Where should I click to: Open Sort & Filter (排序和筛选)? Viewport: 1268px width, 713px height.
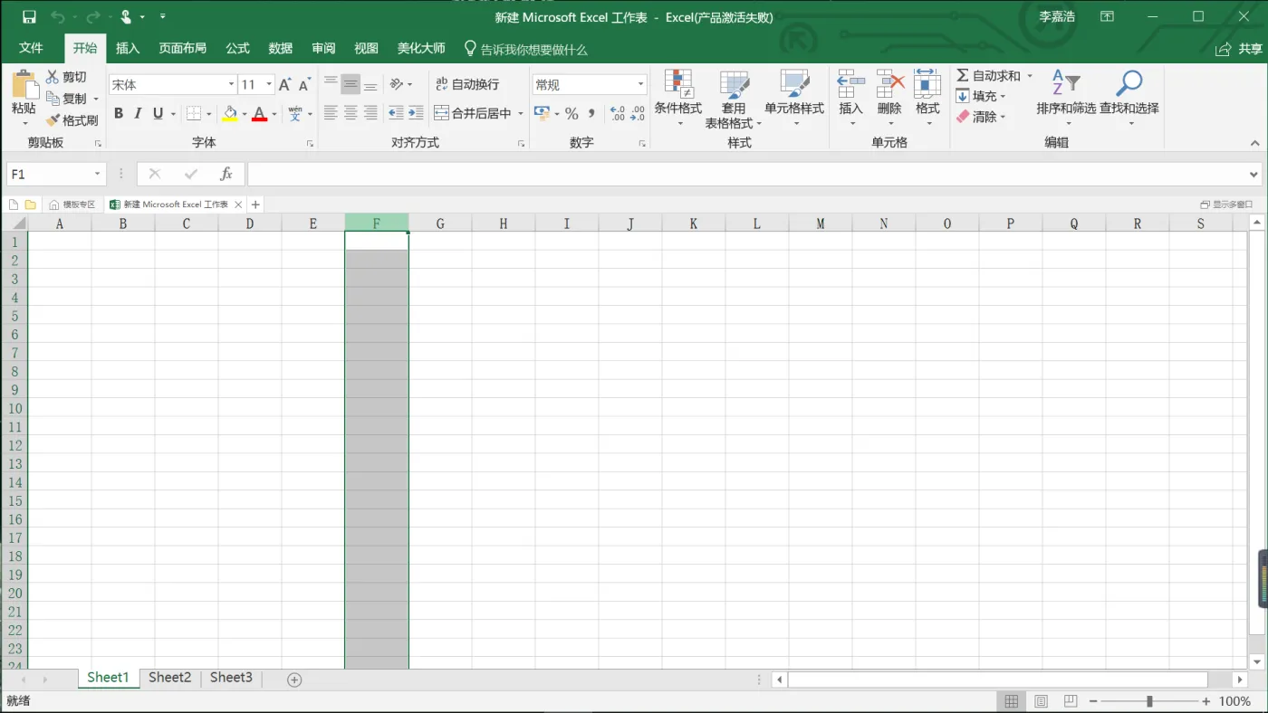point(1066,98)
